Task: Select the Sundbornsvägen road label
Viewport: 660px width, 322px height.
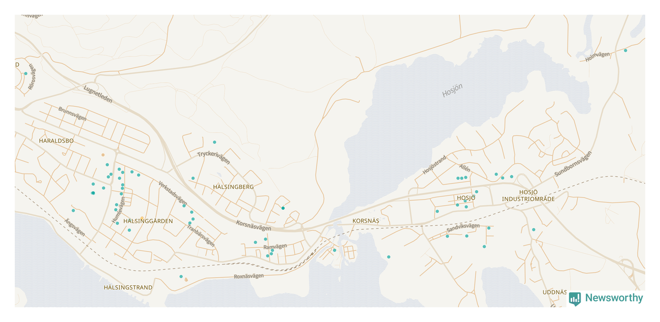Action: tap(572, 164)
